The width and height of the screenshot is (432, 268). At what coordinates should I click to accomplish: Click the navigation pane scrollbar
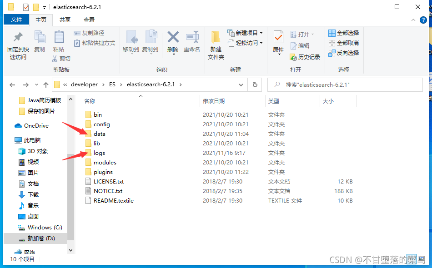pos(71,197)
